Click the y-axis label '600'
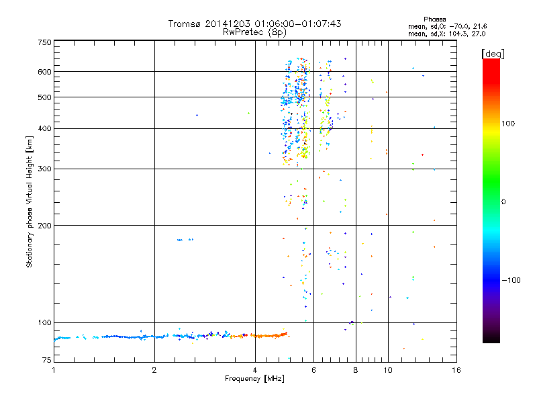This screenshot has width=537, height=403. (44, 72)
